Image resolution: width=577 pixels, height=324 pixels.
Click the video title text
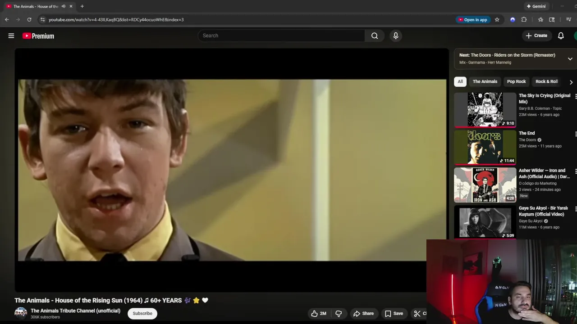click(x=111, y=300)
